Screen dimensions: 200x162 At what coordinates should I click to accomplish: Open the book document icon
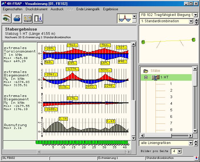pyautogui.click(x=28, y=19)
